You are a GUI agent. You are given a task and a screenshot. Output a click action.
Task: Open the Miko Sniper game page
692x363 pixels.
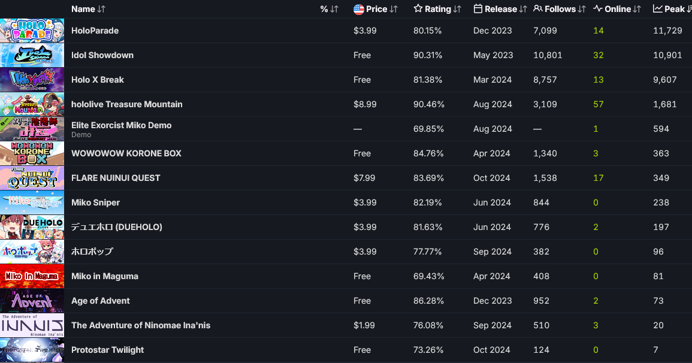[96, 202]
